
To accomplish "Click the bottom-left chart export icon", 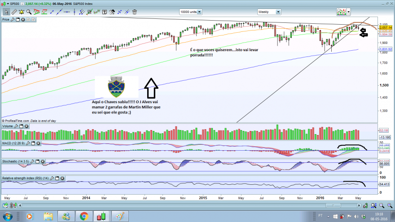I will pos(5,206).
